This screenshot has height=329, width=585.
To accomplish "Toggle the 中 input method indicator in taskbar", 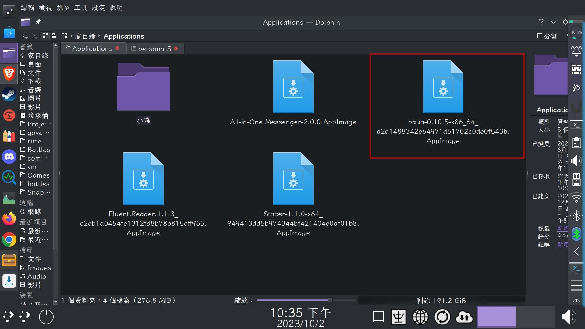I will coord(398,317).
